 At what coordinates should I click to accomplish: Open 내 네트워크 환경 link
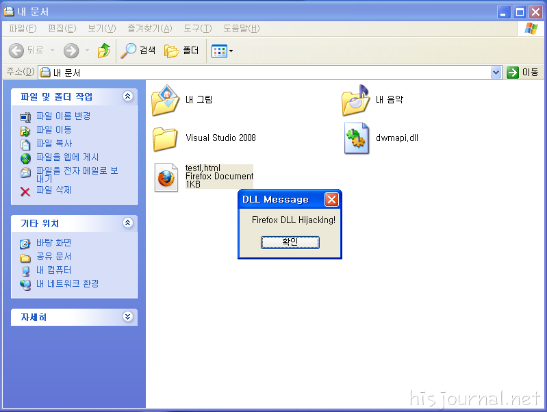(x=67, y=283)
